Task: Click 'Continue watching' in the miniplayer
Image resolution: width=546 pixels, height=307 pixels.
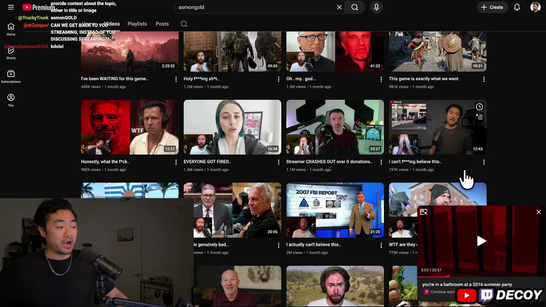Action: pos(443,292)
